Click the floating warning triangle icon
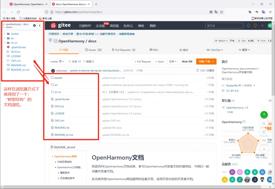This screenshot has width=275, height=189. tap(264, 149)
